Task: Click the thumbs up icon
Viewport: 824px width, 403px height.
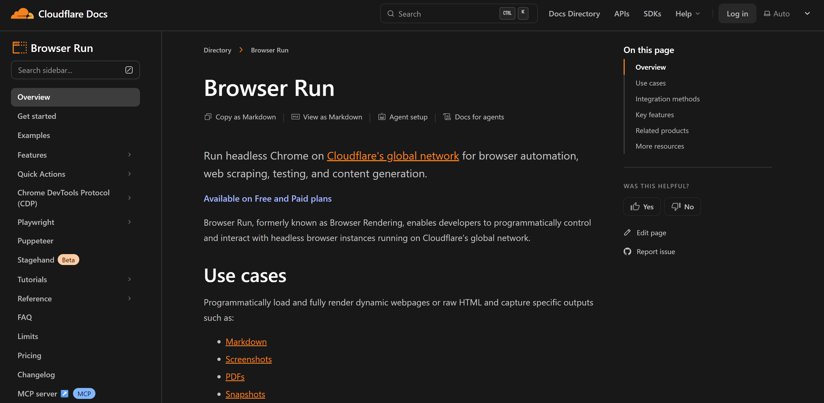Action: coord(635,207)
